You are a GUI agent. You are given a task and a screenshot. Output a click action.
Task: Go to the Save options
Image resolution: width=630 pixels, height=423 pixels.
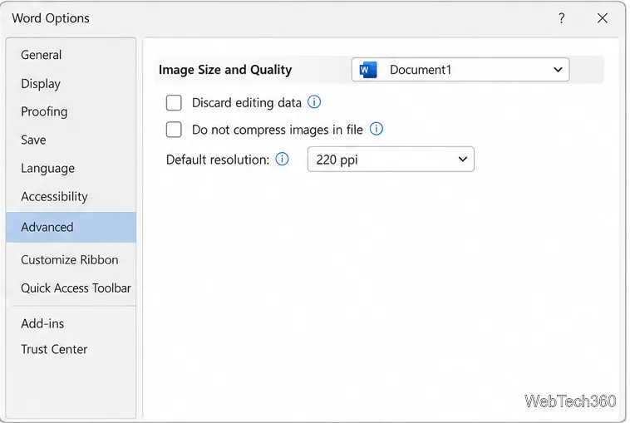coord(33,140)
